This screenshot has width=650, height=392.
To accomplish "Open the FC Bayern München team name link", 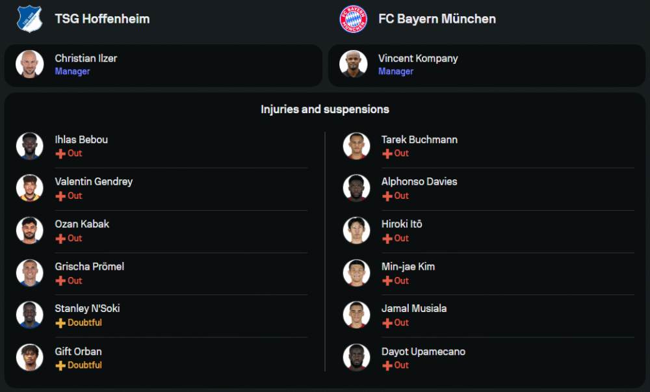I will [x=437, y=19].
